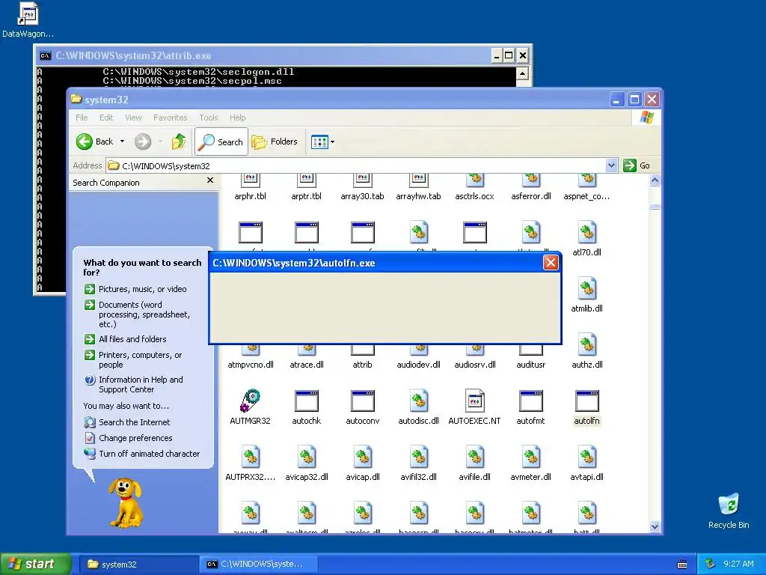Open the File menu

[82, 118]
